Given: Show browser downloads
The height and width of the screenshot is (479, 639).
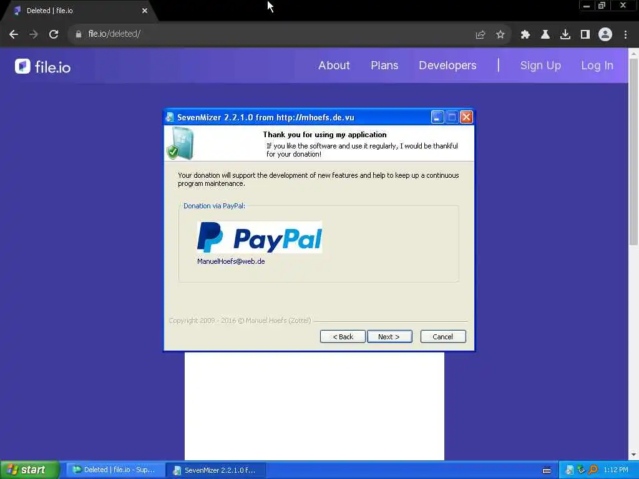Looking at the screenshot, I should pyautogui.click(x=565, y=35).
